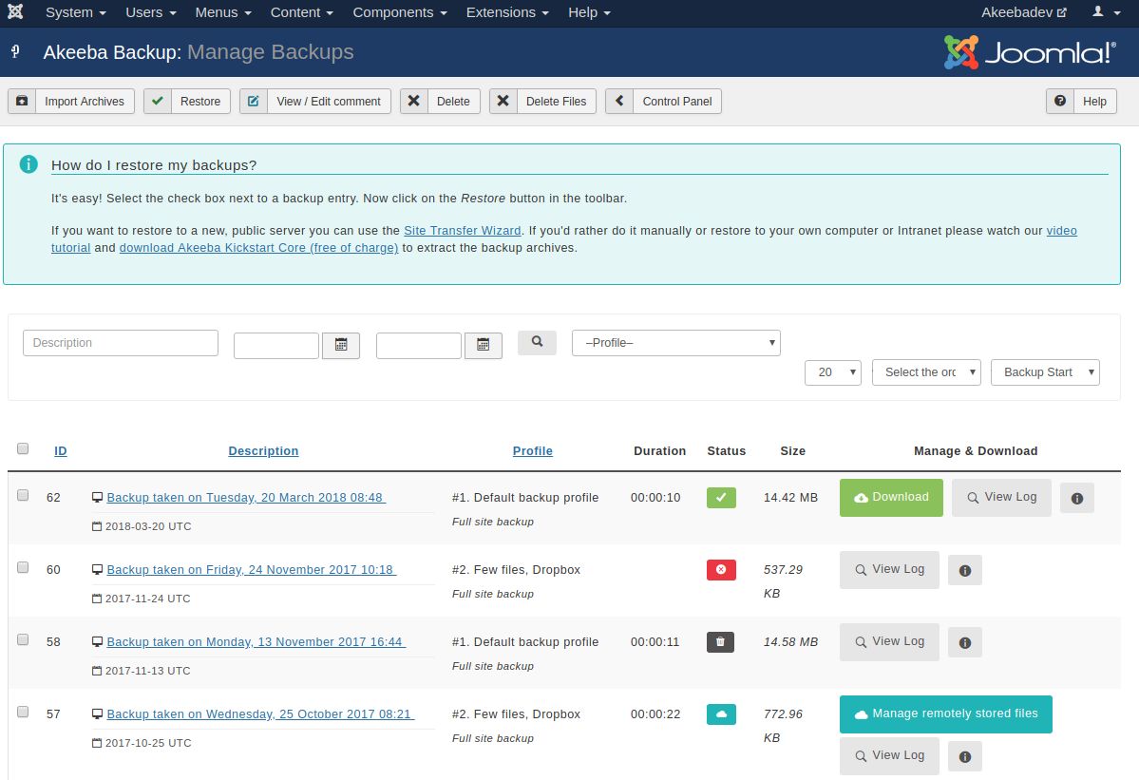Screen dimensions: 1139x780
Task: Follow the Site Transfer Wizard link
Action: pos(463,230)
